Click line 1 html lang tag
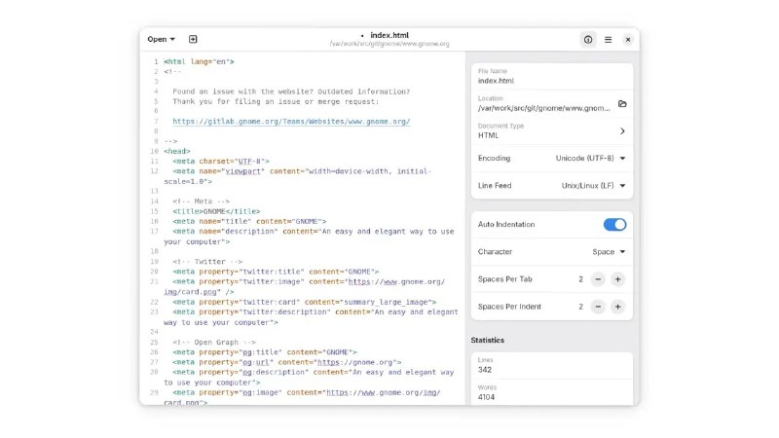The height and width of the screenshot is (438, 779). click(200, 62)
